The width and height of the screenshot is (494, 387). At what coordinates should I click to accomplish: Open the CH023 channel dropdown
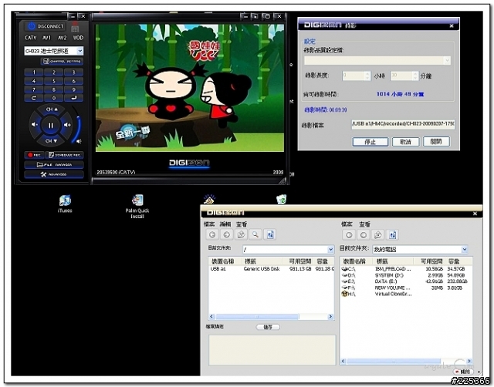pyautogui.click(x=54, y=51)
